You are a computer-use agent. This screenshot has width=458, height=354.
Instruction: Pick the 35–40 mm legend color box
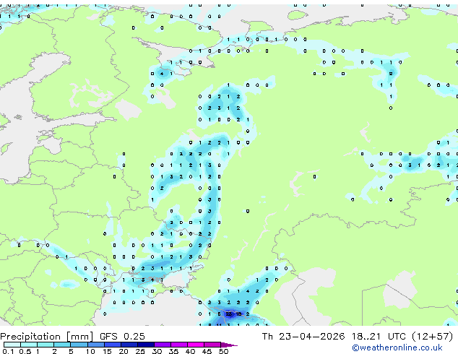(x=179, y=345)
